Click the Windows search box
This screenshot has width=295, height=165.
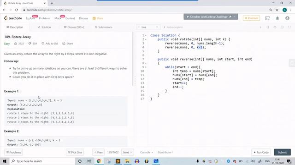coord(42,161)
